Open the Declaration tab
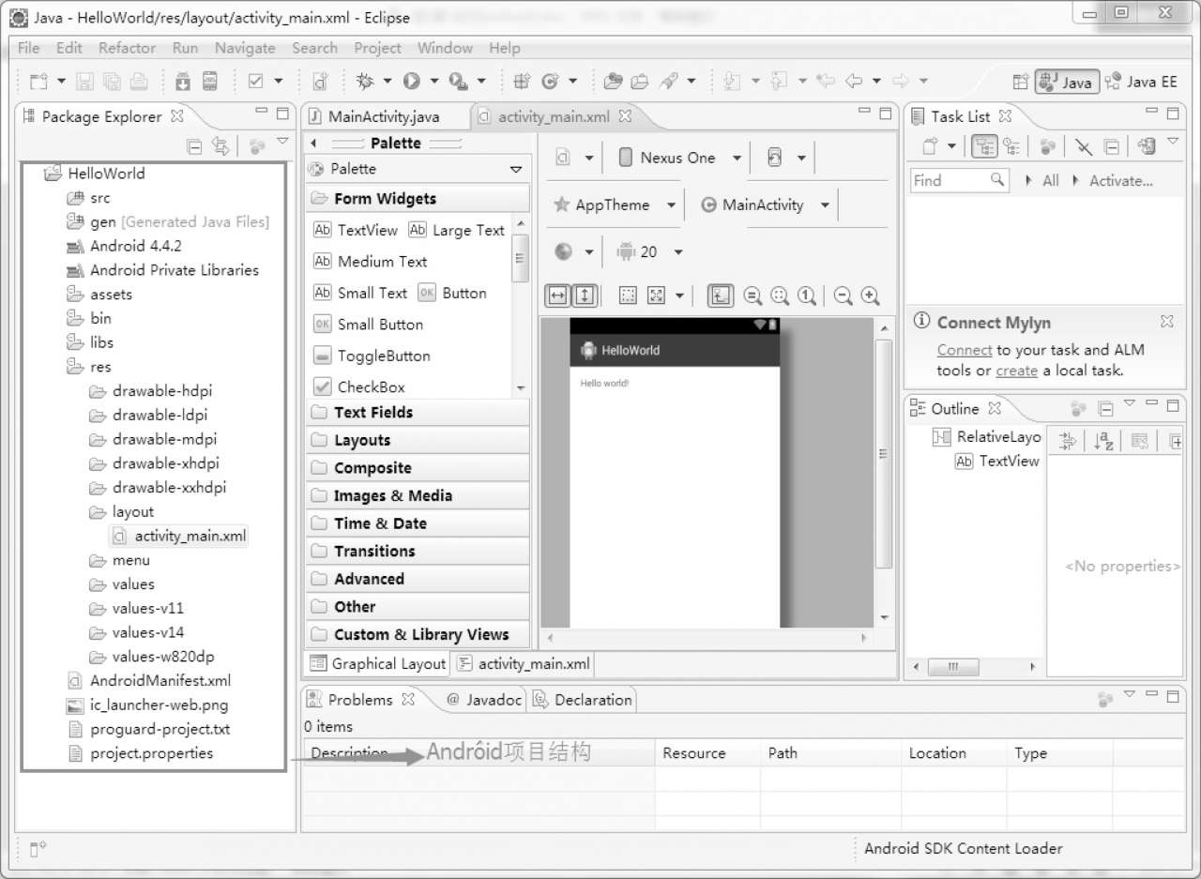 (583, 700)
